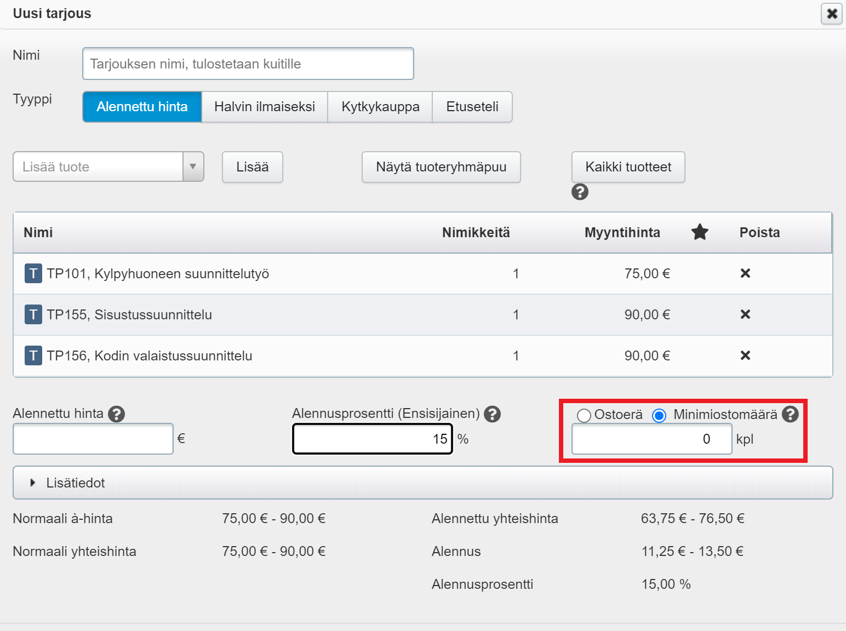
Task: Expand the Lisätiedot section
Action: click(x=75, y=483)
